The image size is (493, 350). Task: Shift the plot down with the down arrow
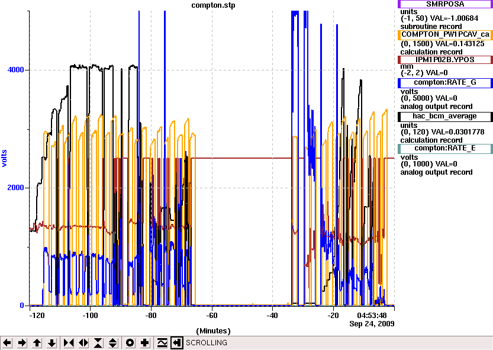point(52,343)
